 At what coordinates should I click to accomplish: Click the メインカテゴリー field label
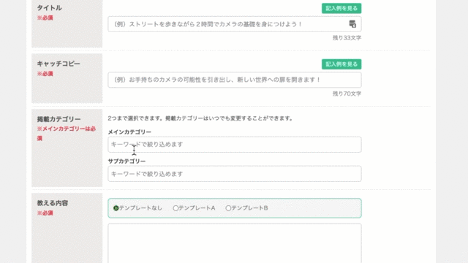click(129, 131)
